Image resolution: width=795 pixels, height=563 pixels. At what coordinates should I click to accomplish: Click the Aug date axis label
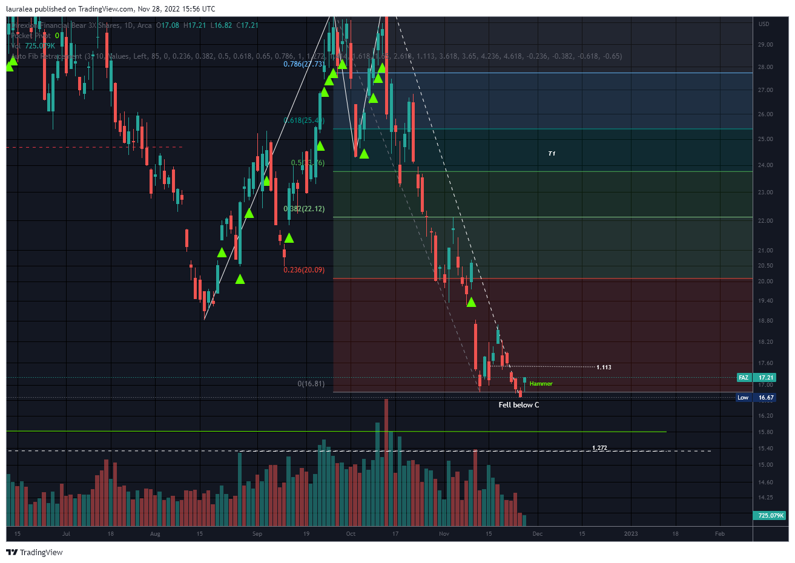point(155,534)
